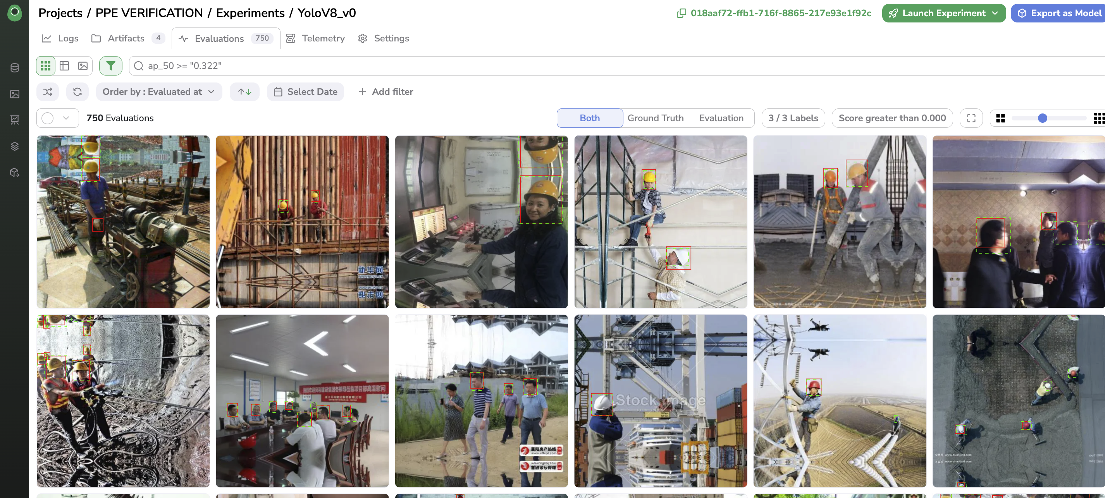The width and height of the screenshot is (1105, 498).
Task: Click the fullscreen expand icon
Action: (x=971, y=118)
